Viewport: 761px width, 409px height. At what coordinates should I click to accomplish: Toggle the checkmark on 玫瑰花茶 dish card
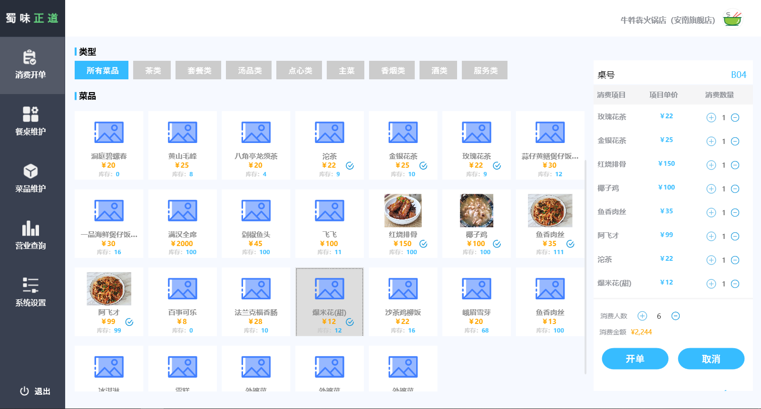point(497,166)
